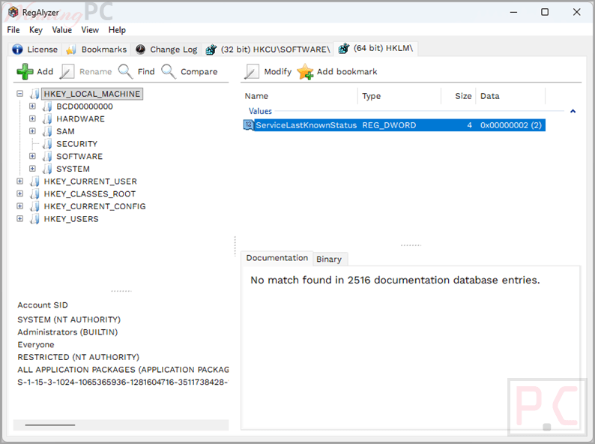Image resolution: width=595 pixels, height=444 pixels.
Task: Click the 32 bit HKCU tab icon
Action: pyautogui.click(x=211, y=49)
